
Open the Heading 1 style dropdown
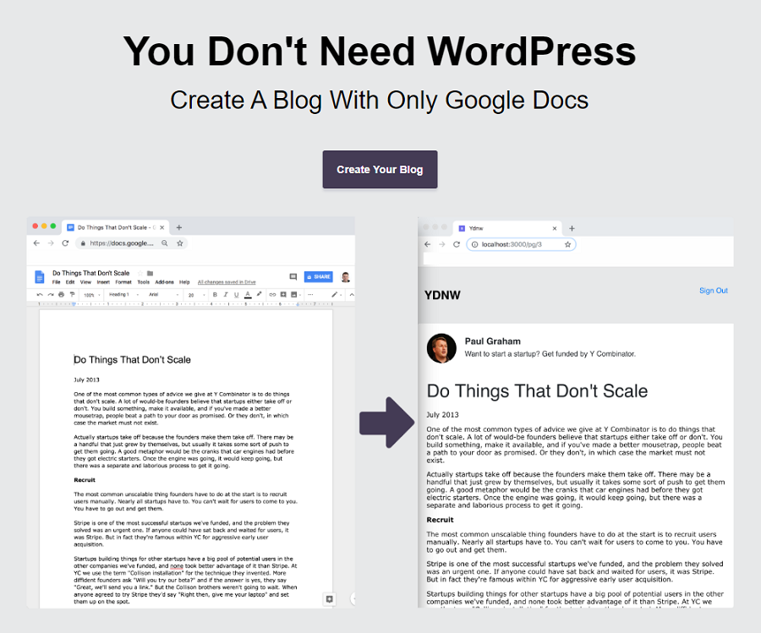tap(123, 294)
